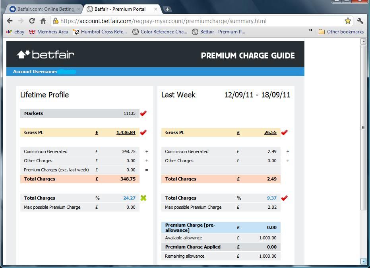Open the Members Area bookmark

48,32
